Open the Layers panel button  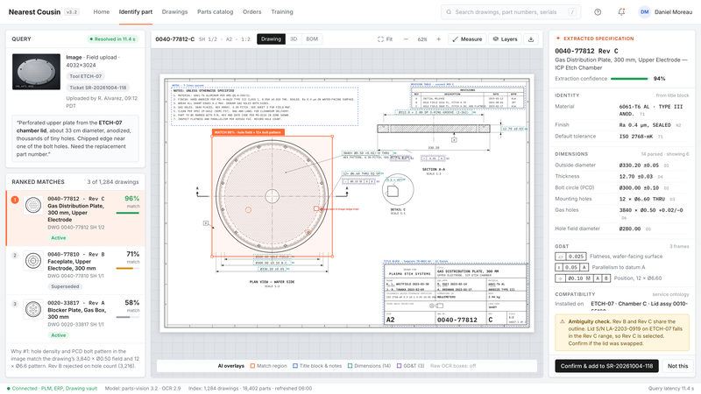(x=505, y=39)
